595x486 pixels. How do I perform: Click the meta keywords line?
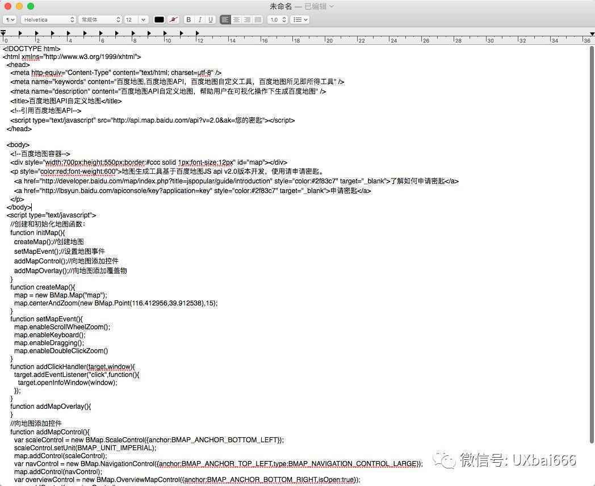pos(177,82)
